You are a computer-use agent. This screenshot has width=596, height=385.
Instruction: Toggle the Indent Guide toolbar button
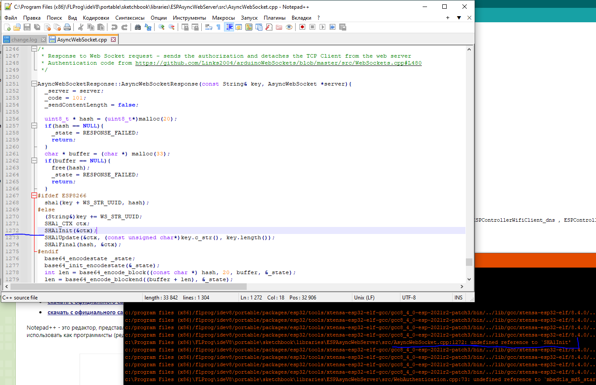point(229,27)
